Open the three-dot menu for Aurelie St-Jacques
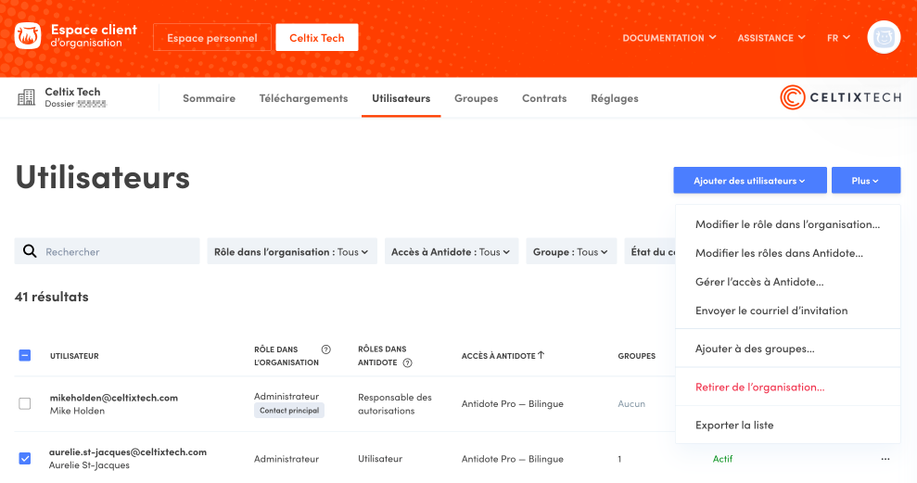 pos(885,459)
